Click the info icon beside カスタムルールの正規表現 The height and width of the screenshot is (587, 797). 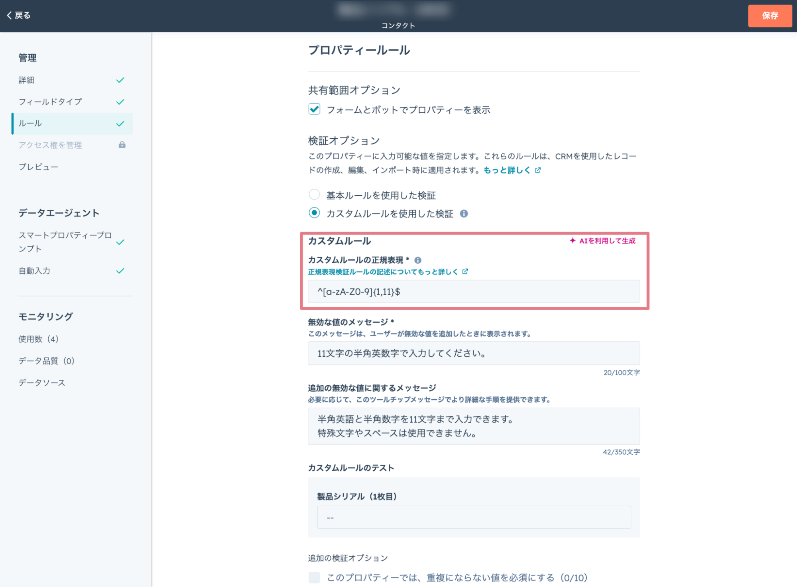coord(418,260)
